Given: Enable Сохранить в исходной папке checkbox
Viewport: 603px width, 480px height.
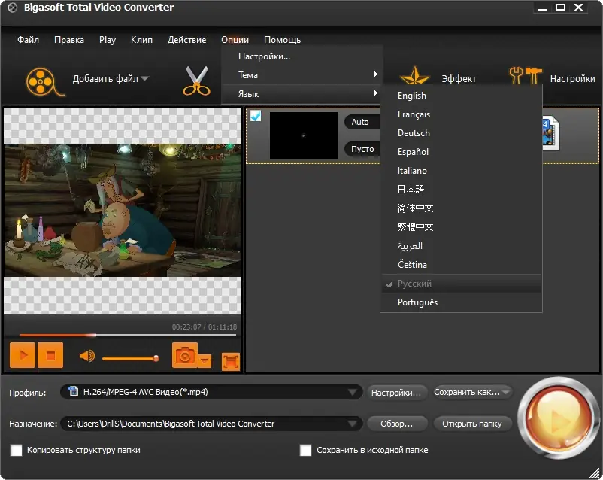Looking at the screenshot, I should point(306,450).
